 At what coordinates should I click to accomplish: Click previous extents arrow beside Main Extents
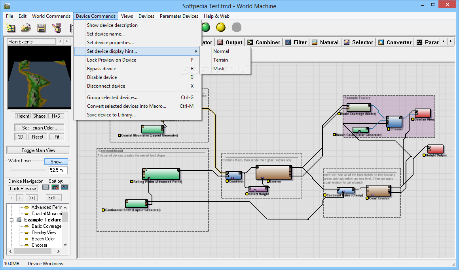tap(60, 41)
